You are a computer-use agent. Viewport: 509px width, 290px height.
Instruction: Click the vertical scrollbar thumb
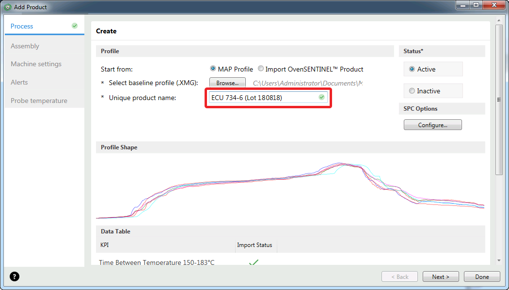499,100
